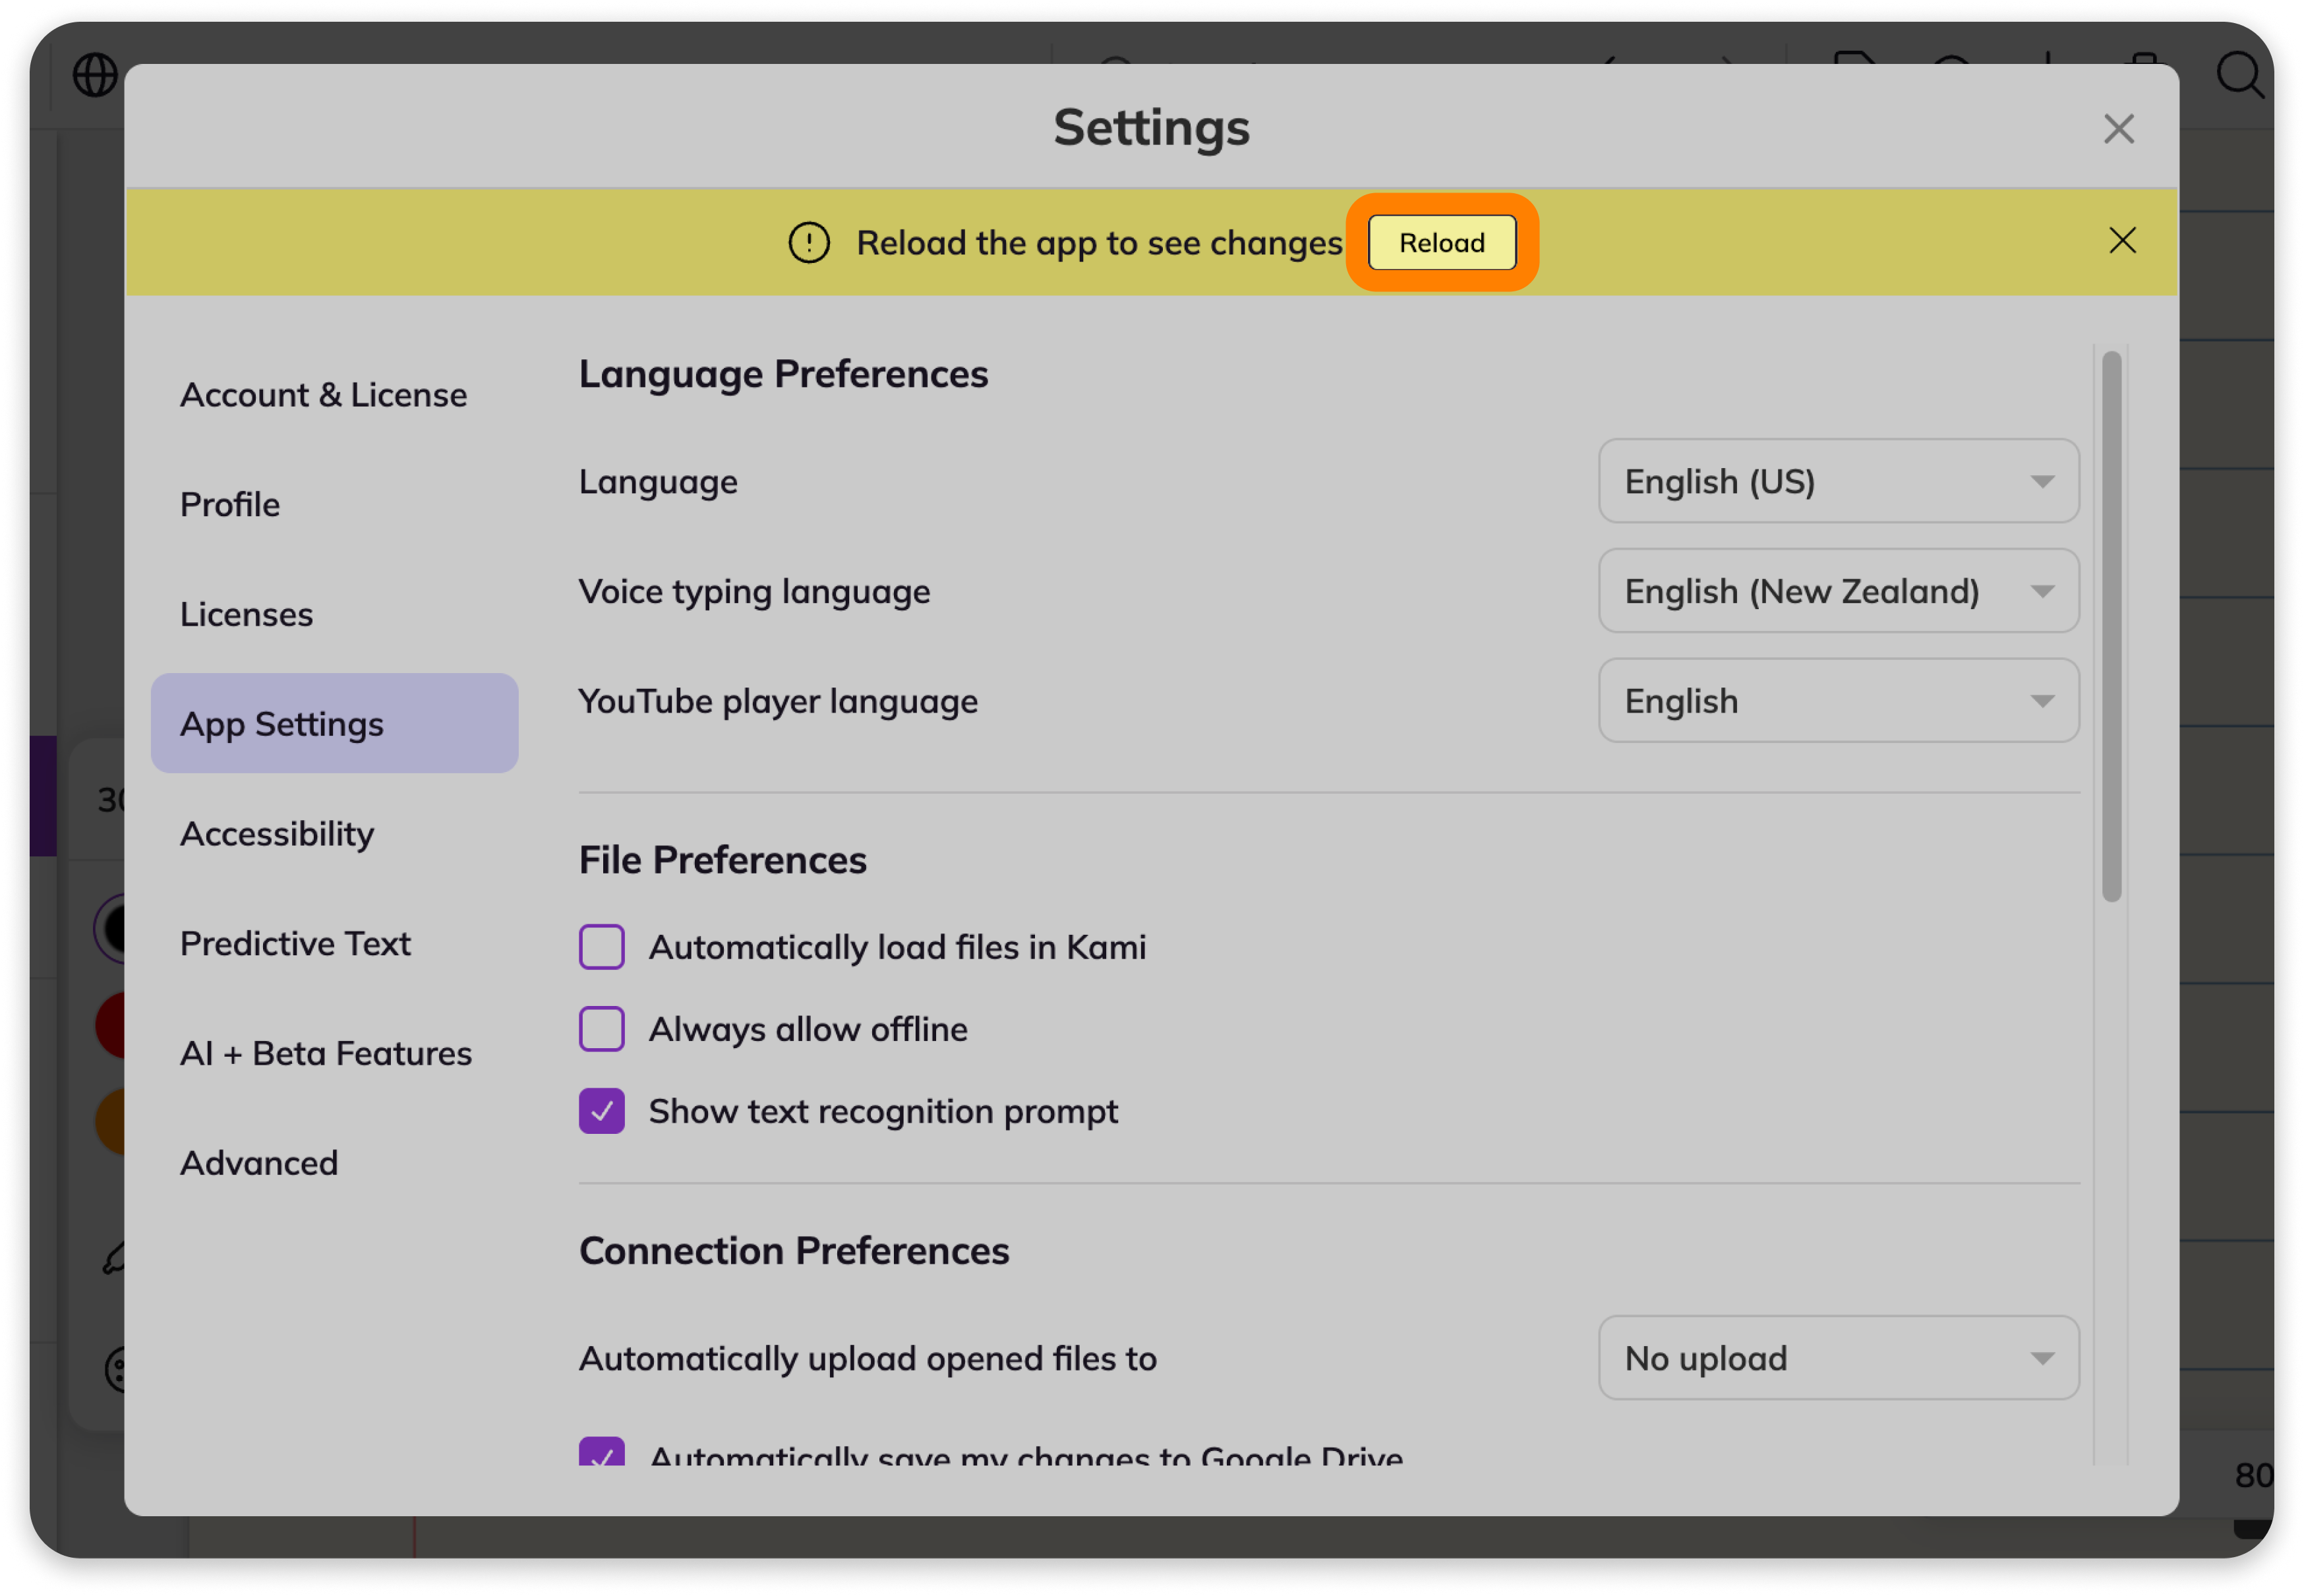
Task: Go to Accessibility settings
Action: (334, 834)
